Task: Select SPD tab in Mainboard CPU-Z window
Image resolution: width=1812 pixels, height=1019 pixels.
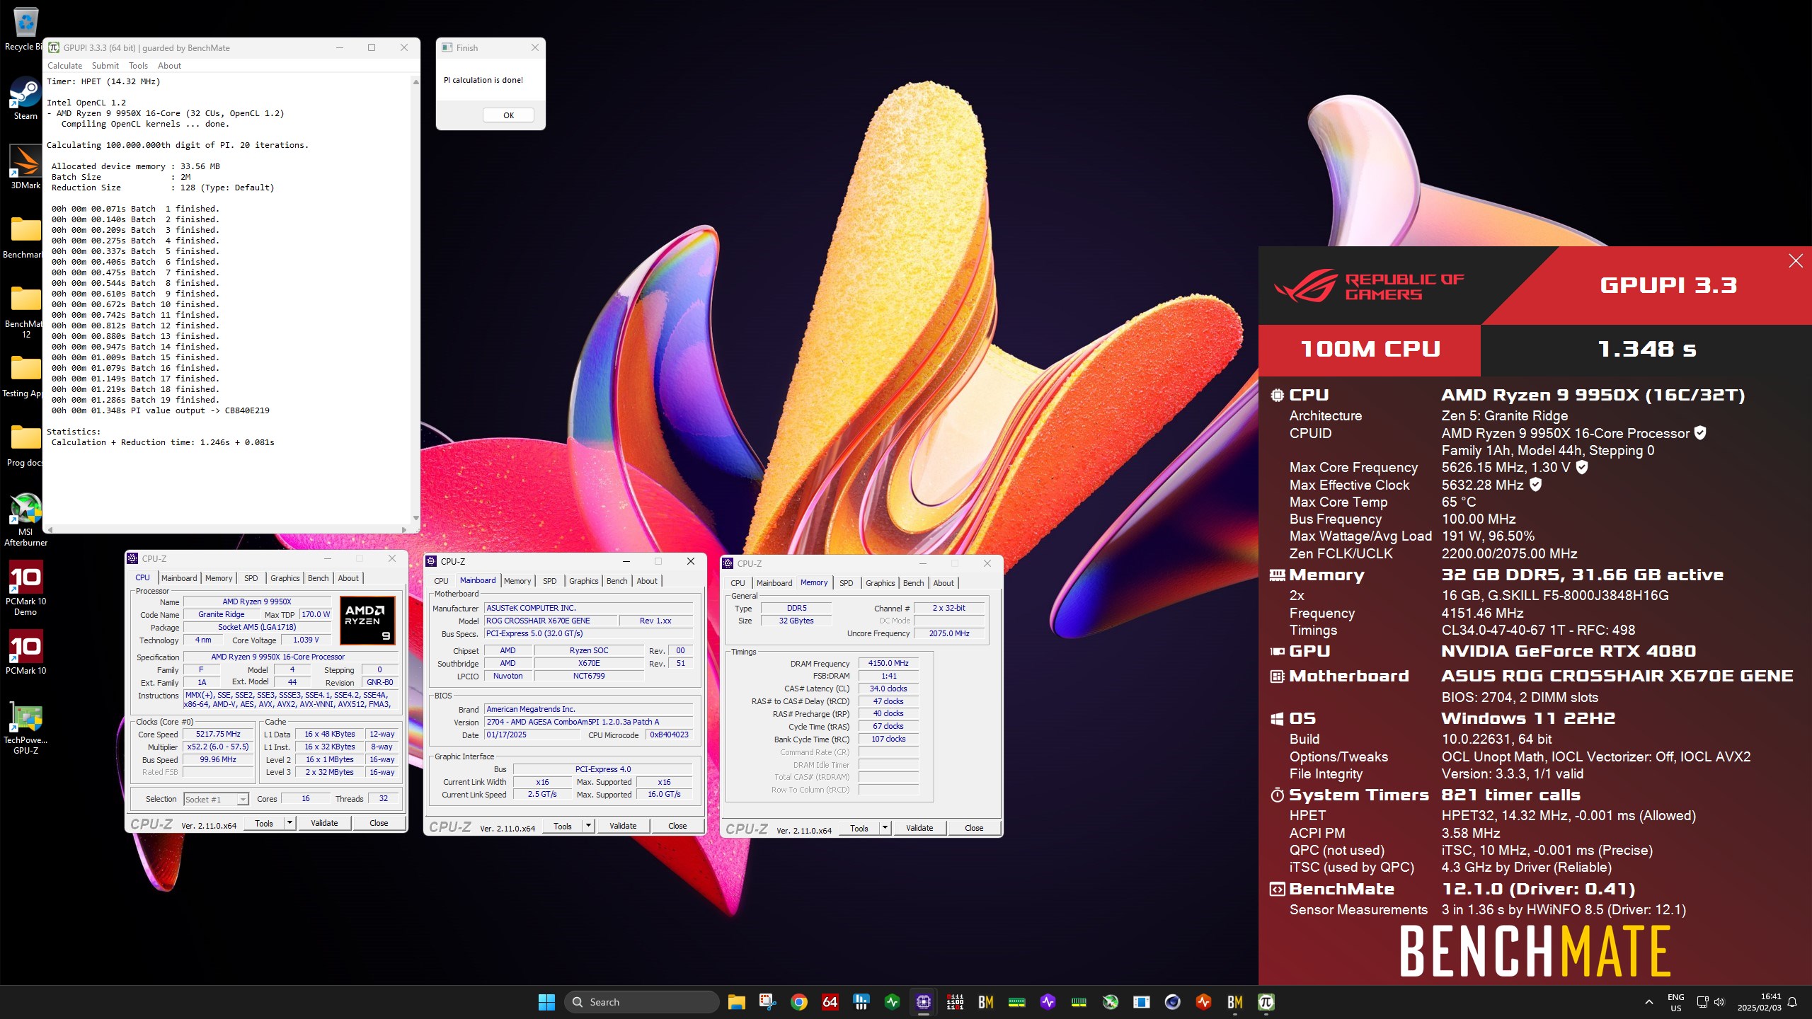Action: coord(550,581)
